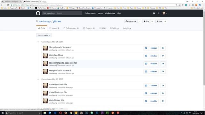Click author avatar on "added feature a file"
The image size is (205, 115).
tap(45, 93)
